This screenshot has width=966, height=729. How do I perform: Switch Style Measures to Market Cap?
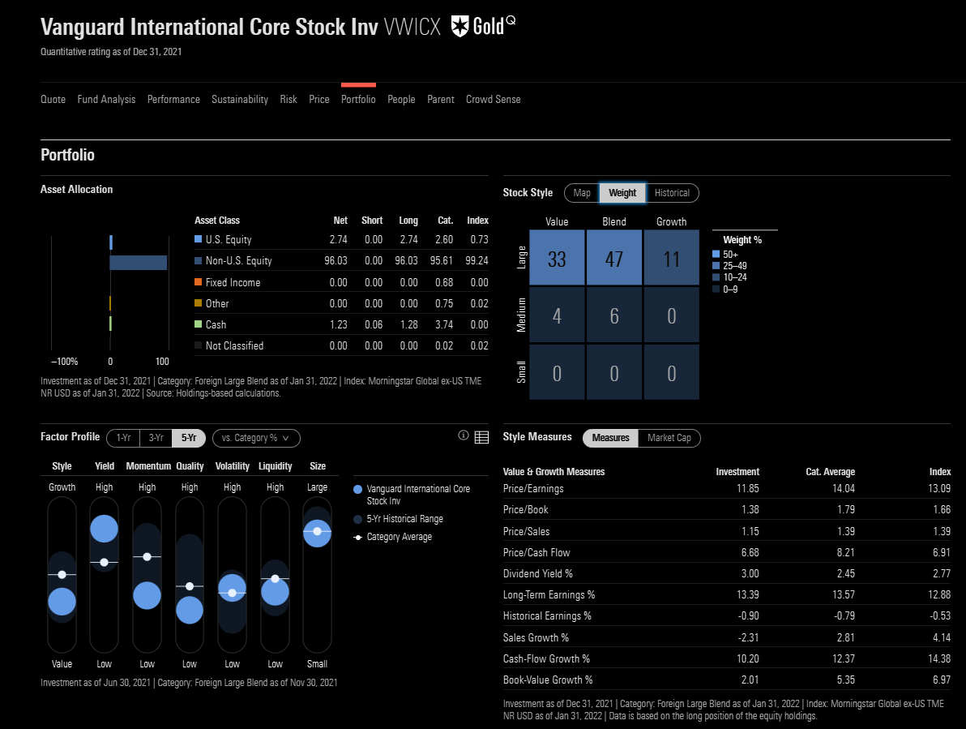[x=669, y=438]
